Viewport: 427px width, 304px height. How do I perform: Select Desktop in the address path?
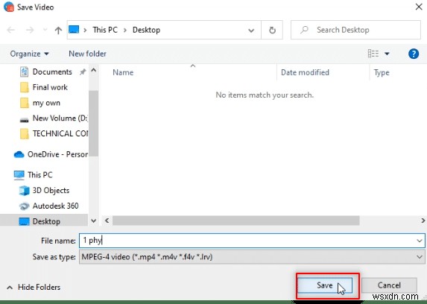click(x=146, y=30)
